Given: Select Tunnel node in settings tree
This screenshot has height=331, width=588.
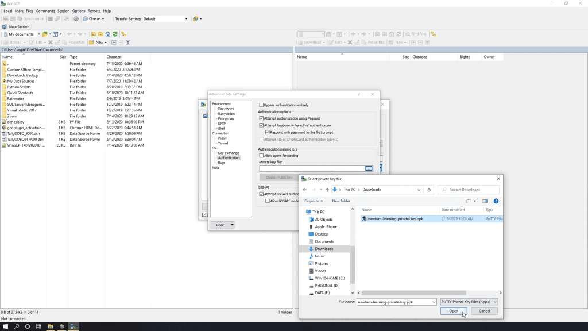Looking at the screenshot, I should [x=223, y=143].
